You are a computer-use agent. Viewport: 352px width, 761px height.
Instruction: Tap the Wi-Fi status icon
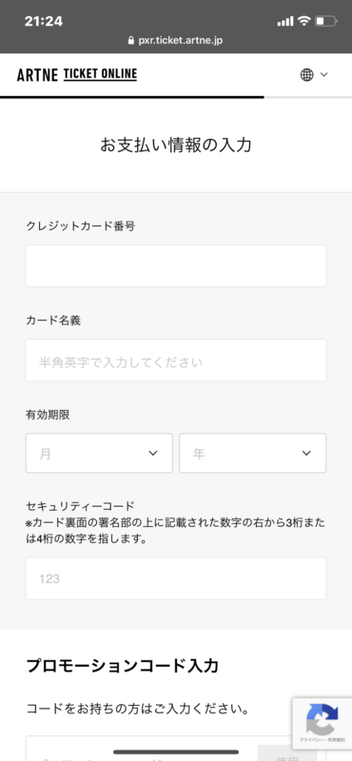[303, 21]
